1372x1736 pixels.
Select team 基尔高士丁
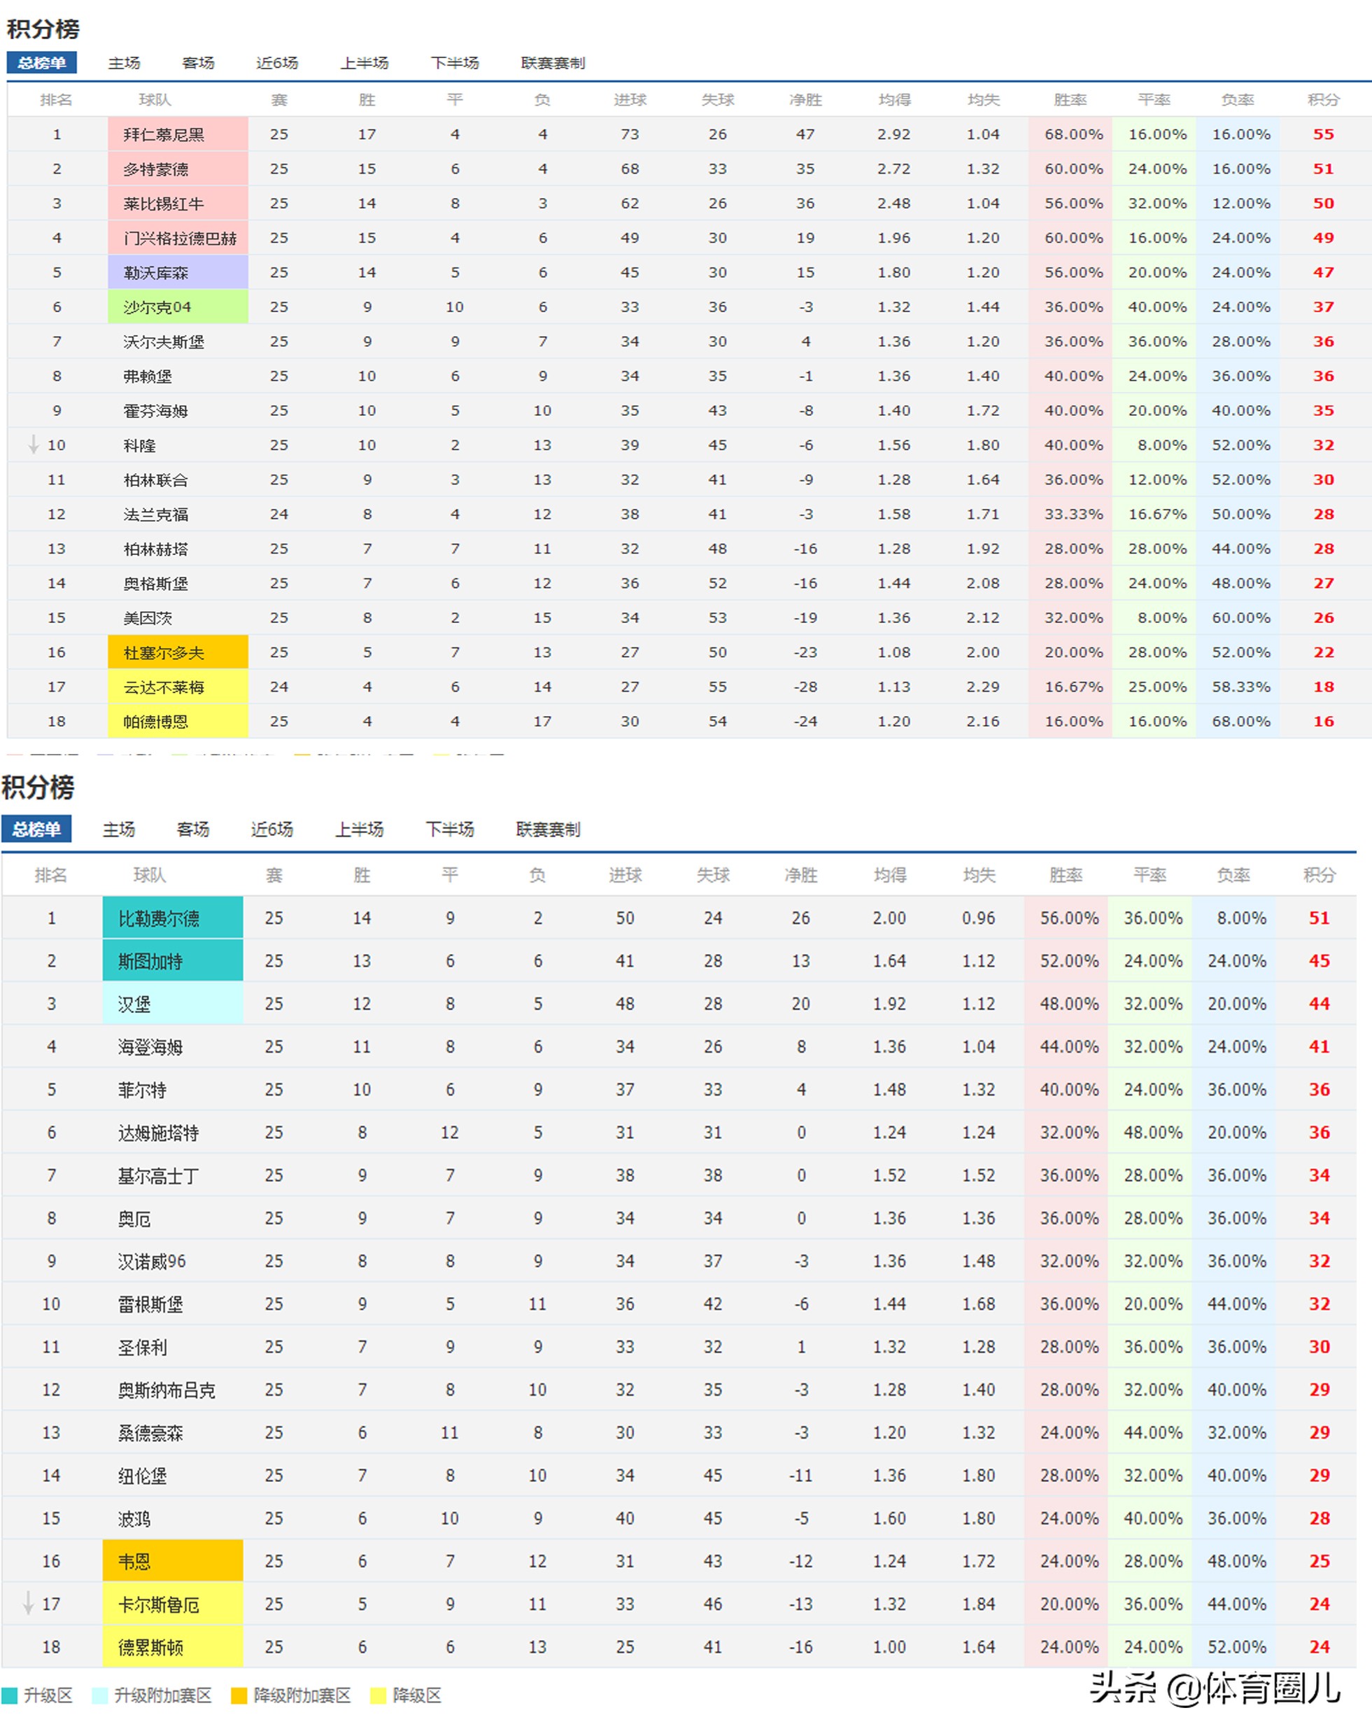pyautogui.click(x=159, y=1176)
